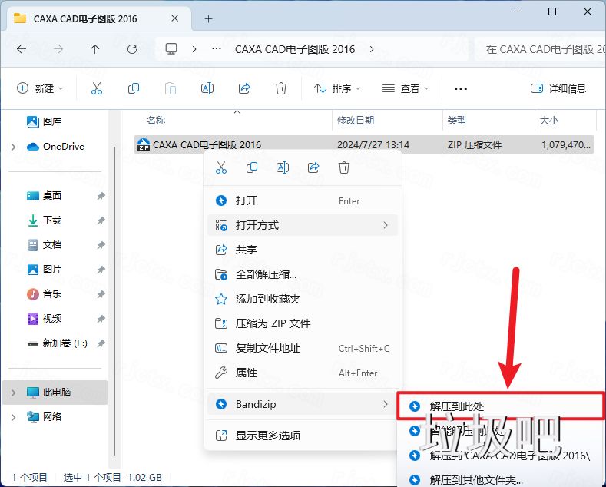Click Share icon in context menu
606x487 pixels.
point(313,167)
